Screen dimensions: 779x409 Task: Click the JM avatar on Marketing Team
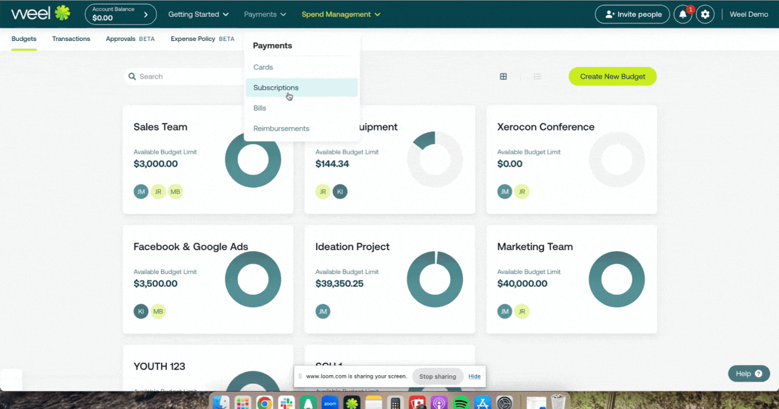tap(504, 311)
